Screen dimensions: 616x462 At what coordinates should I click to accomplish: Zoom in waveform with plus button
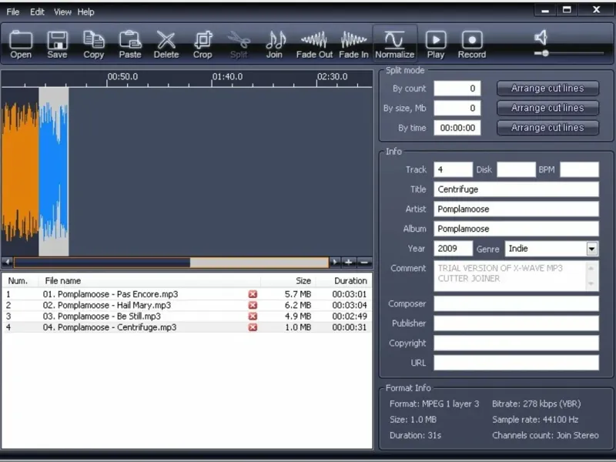pos(349,262)
